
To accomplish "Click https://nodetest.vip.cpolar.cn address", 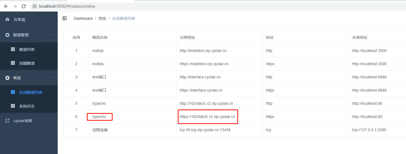I will [x=204, y=64].
